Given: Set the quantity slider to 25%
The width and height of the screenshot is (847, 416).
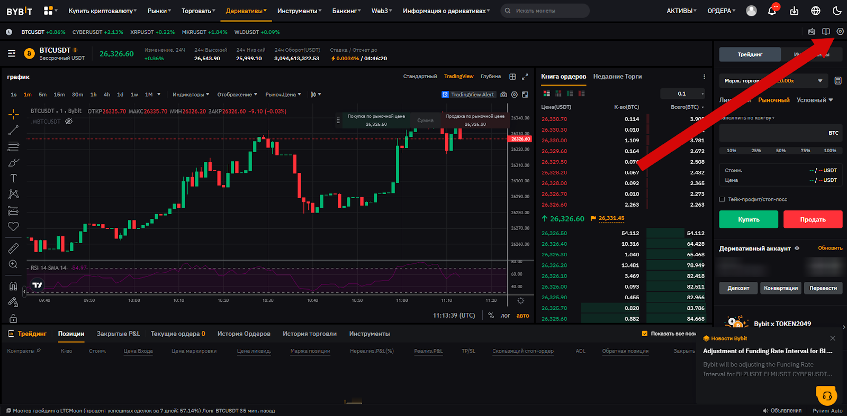Looking at the screenshot, I should click(x=756, y=151).
